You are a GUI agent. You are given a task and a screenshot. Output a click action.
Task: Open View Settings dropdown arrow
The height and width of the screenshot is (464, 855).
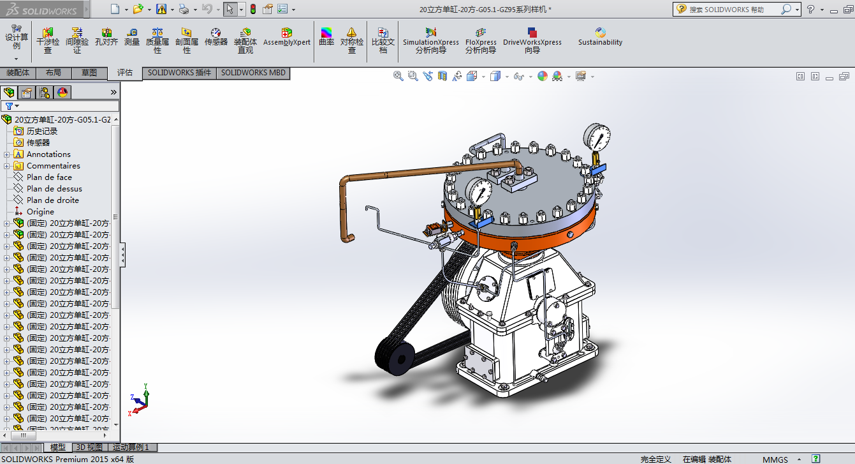click(x=592, y=77)
